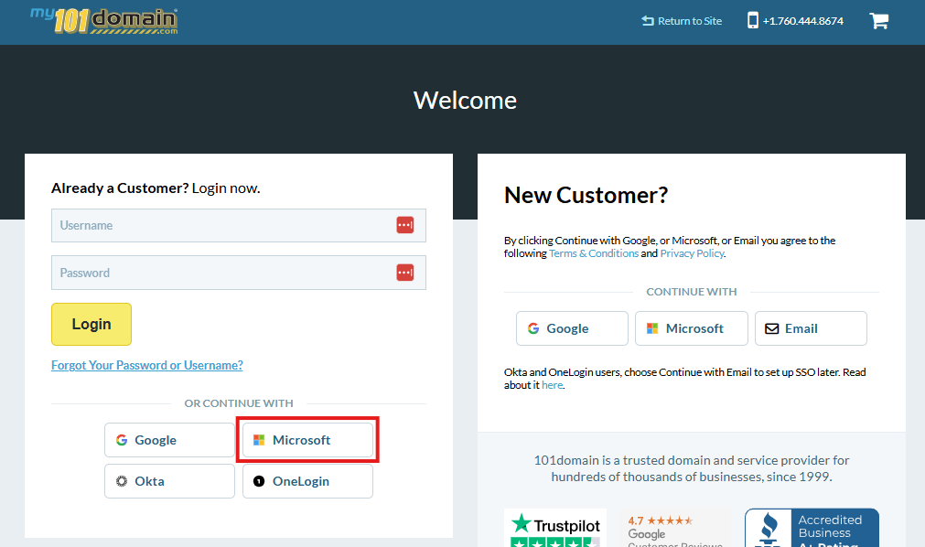This screenshot has width=925, height=547.
Task: Click the here link about SSO setup
Action: pos(552,384)
